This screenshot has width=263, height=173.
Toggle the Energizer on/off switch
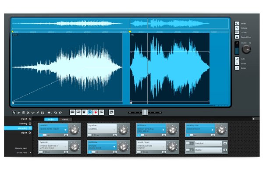coord(190,144)
